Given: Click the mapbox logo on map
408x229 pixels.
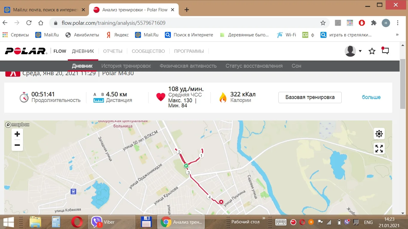Looking at the screenshot, I should (x=17, y=125).
